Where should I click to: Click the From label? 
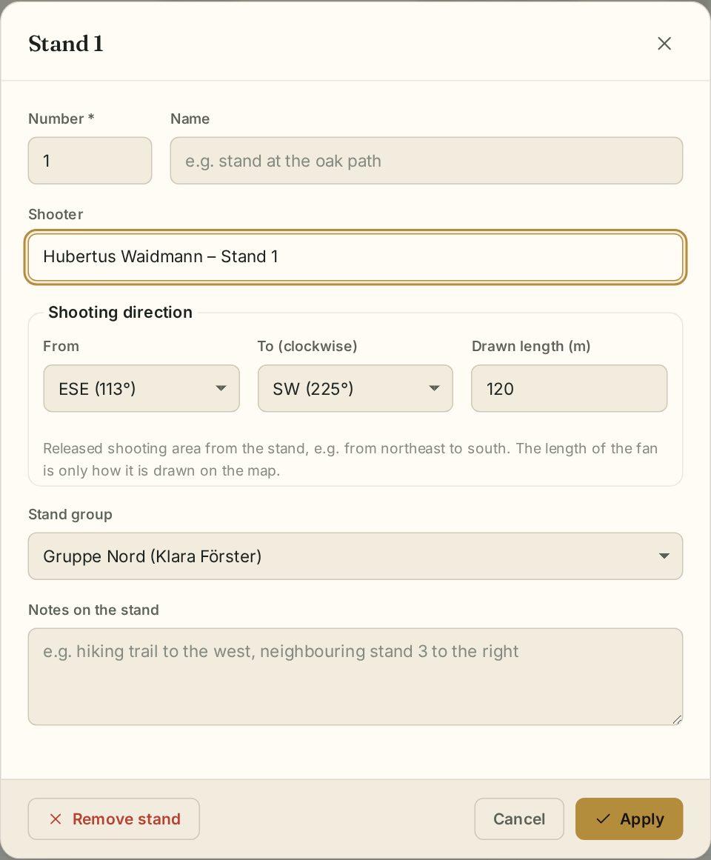pos(61,346)
